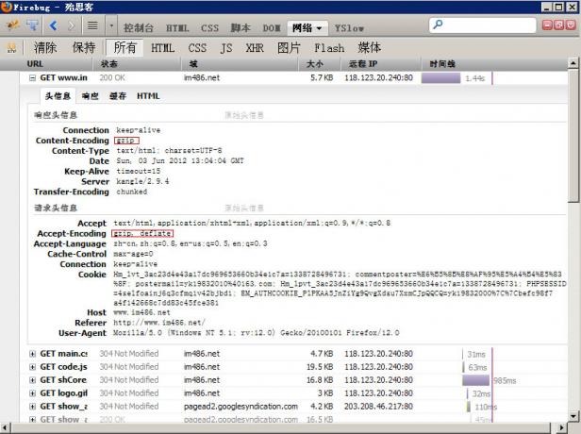Click the vertical scrollbar down arrow

pos(573,415)
